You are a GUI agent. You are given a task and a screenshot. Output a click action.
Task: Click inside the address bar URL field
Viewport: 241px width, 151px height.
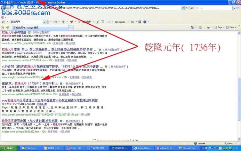98,8
